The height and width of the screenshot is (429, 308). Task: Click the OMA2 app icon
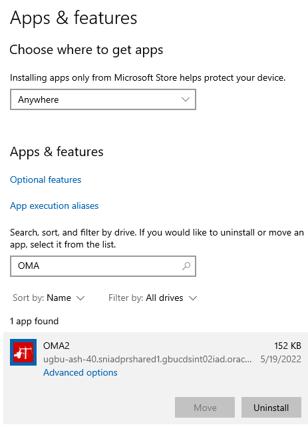(x=23, y=352)
